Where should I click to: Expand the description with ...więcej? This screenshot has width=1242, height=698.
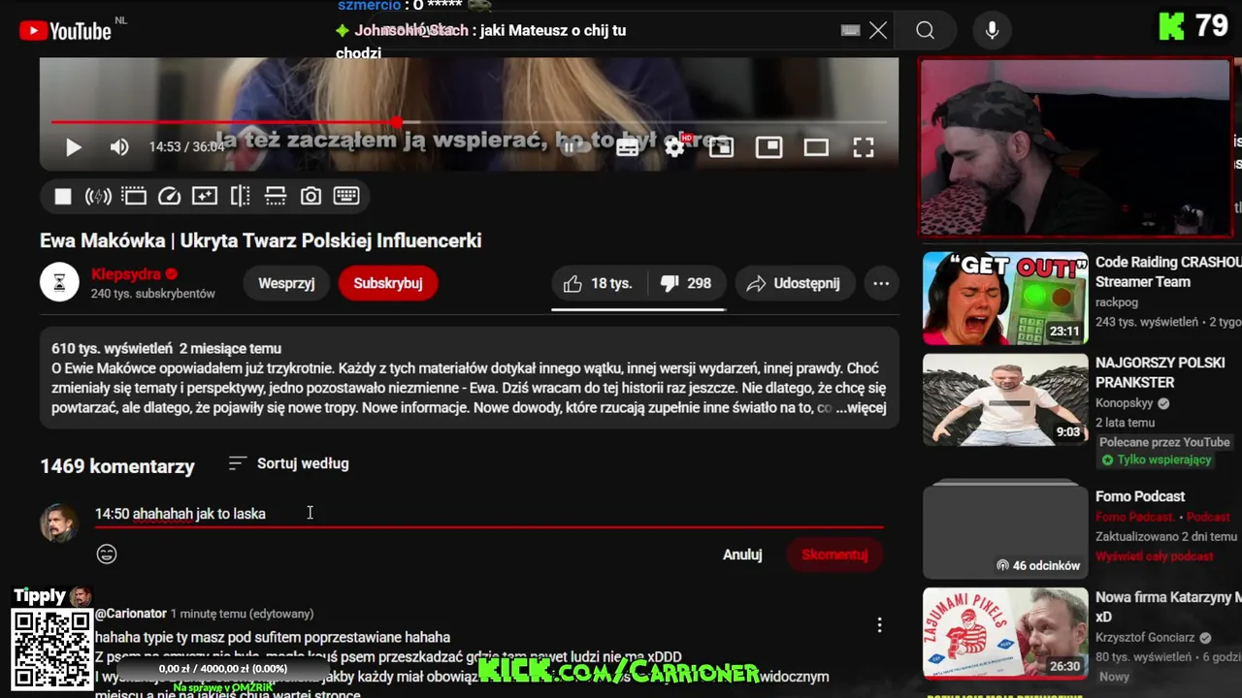(862, 407)
